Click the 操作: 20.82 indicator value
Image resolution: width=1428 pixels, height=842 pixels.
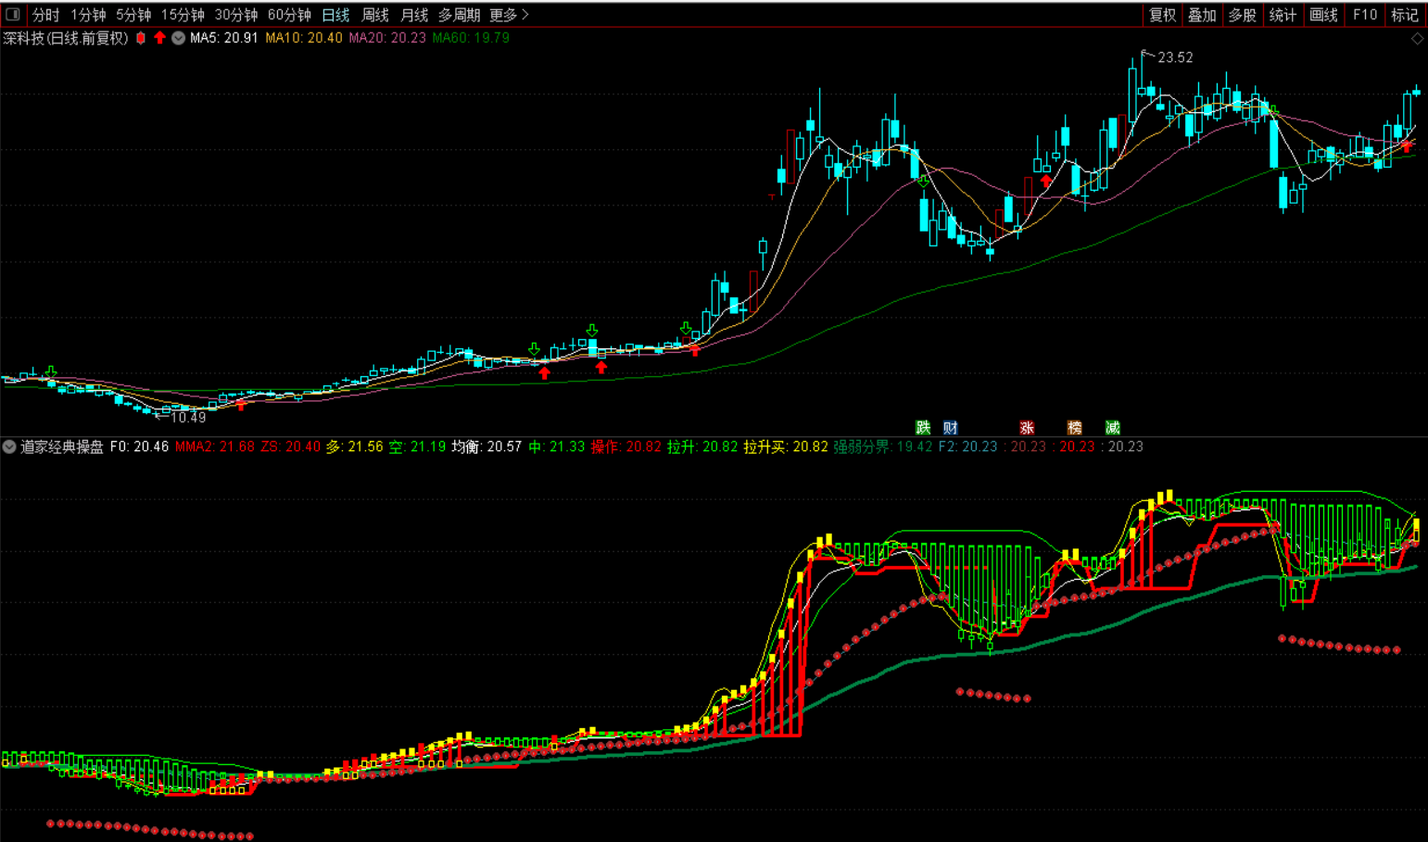click(x=626, y=446)
